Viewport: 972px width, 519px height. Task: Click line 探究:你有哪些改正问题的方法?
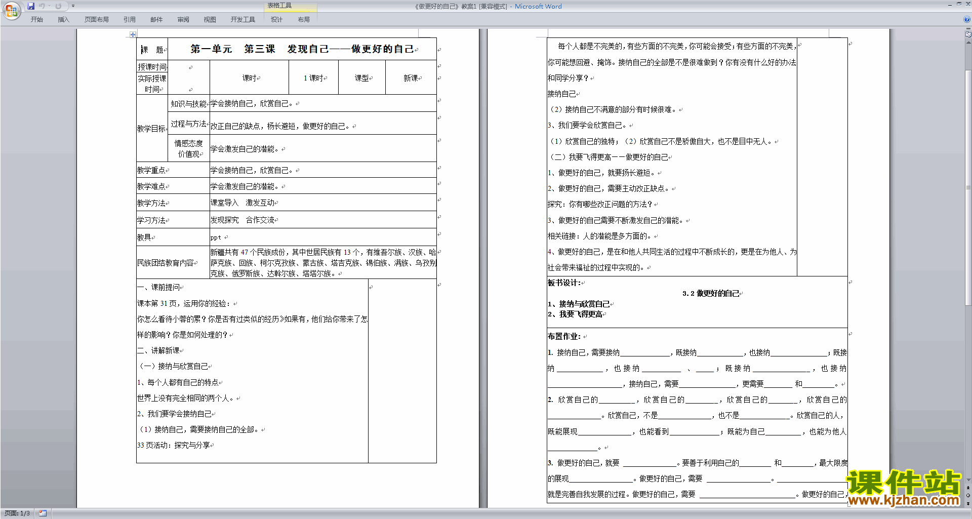[600, 205]
